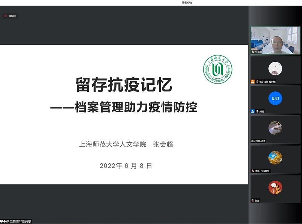This screenshot has height=224, width=302.
Task: Click the 录制中 recording status label
Action: (x=12, y=16)
